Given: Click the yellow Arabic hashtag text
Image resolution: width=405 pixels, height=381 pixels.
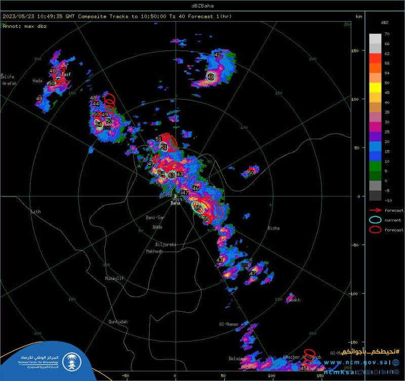Looking at the screenshot, I should coord(371,352).
